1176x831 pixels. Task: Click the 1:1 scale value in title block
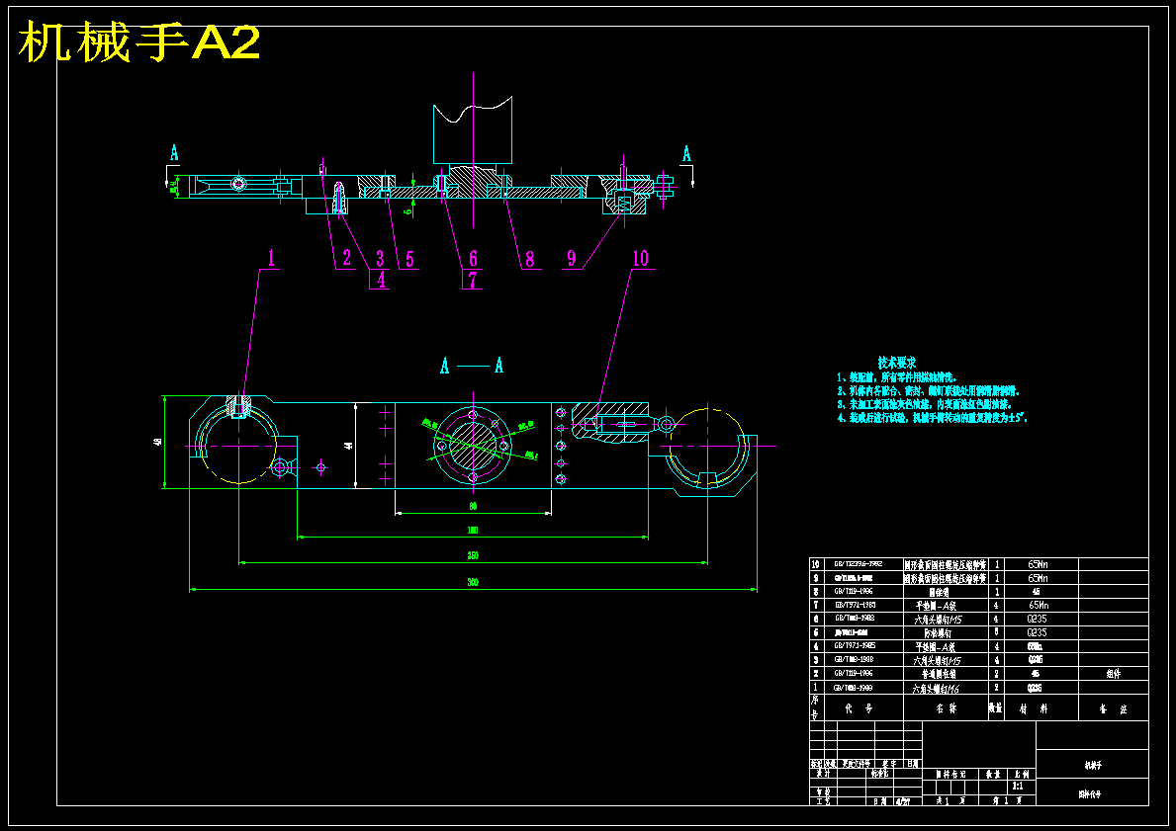point(1017,786)
